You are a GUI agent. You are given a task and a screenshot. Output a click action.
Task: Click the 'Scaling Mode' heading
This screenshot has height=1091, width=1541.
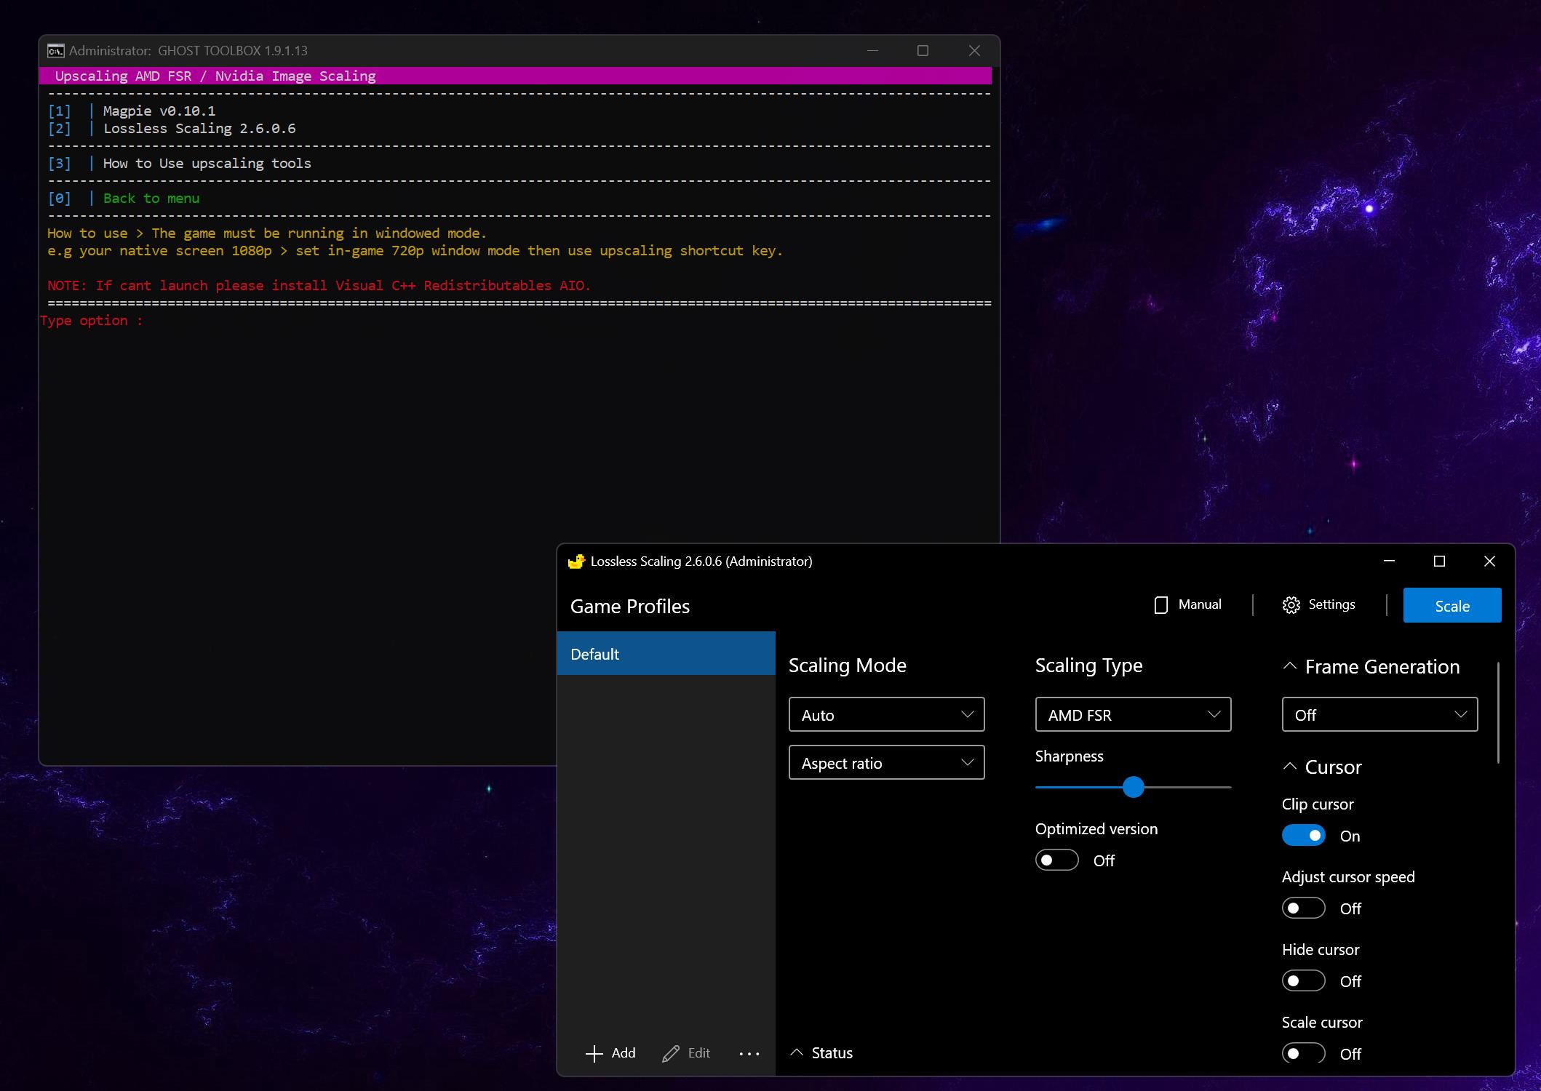[x=848, y=666]
